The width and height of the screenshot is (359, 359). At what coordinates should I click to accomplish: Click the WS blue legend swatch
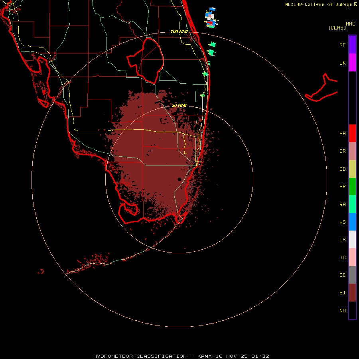point(352,222)
